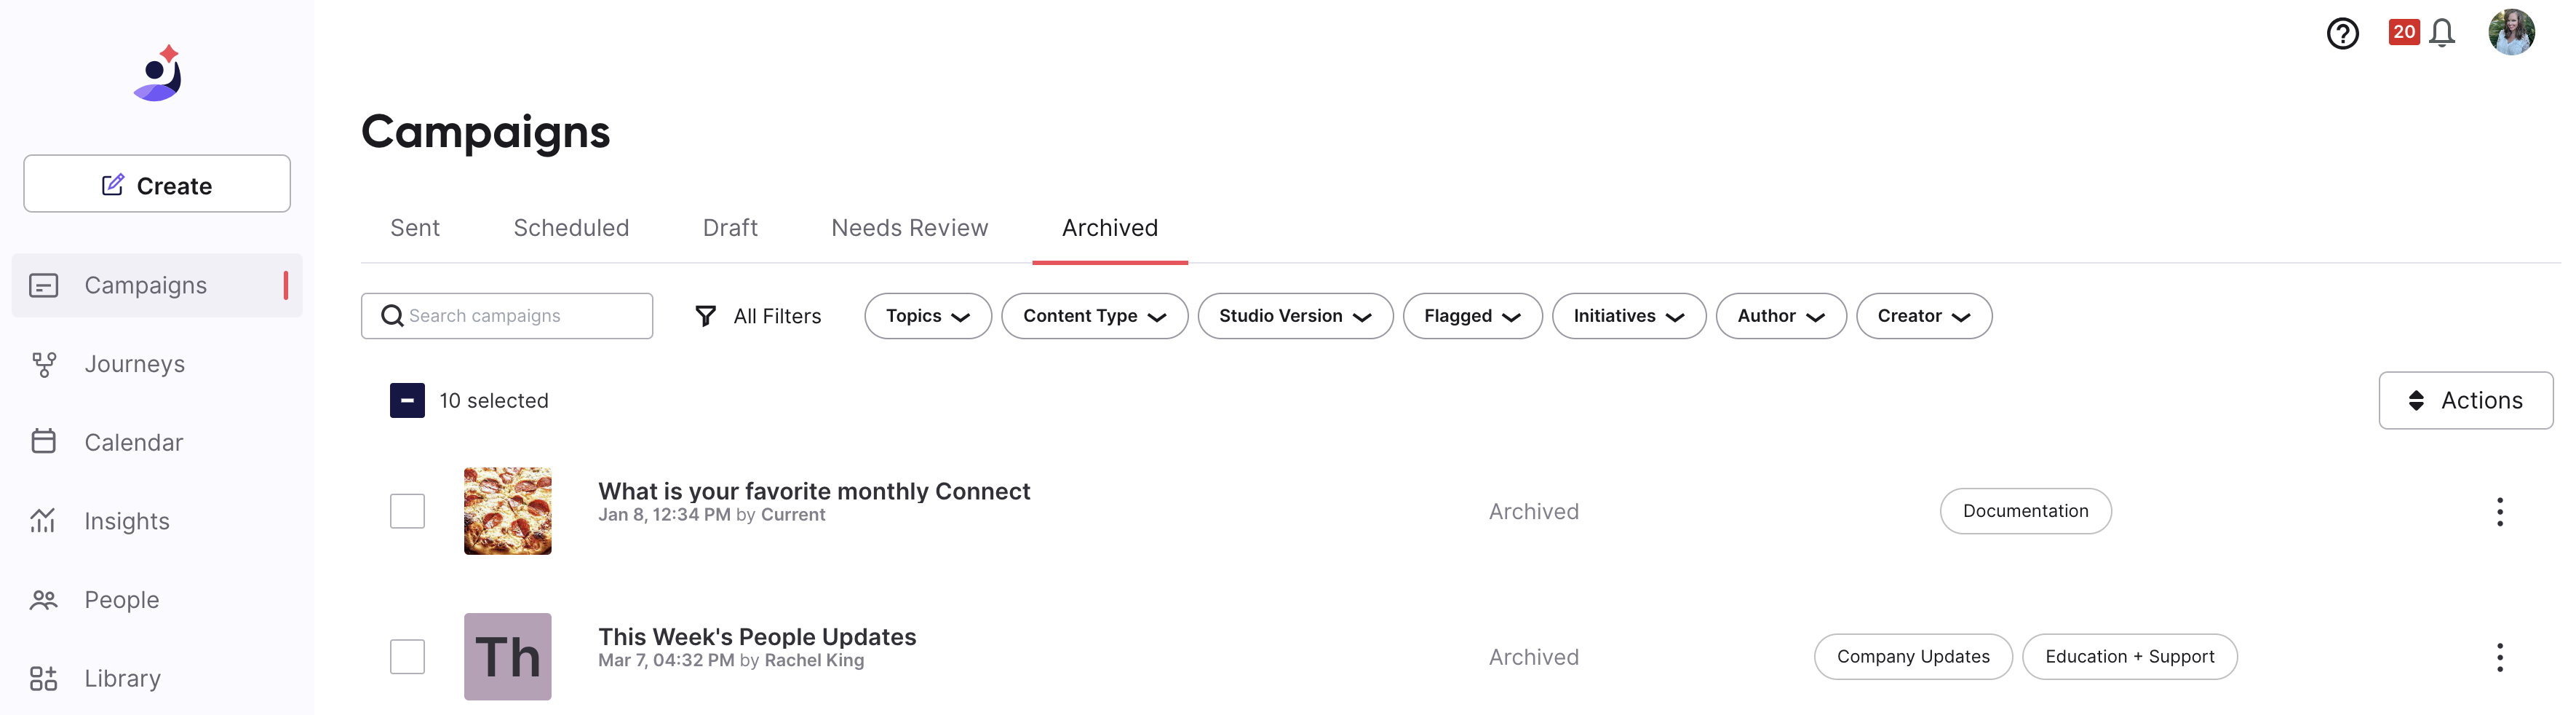Select This Week's People Updates checkbox
2576x715 pixels.
(407, 657)
